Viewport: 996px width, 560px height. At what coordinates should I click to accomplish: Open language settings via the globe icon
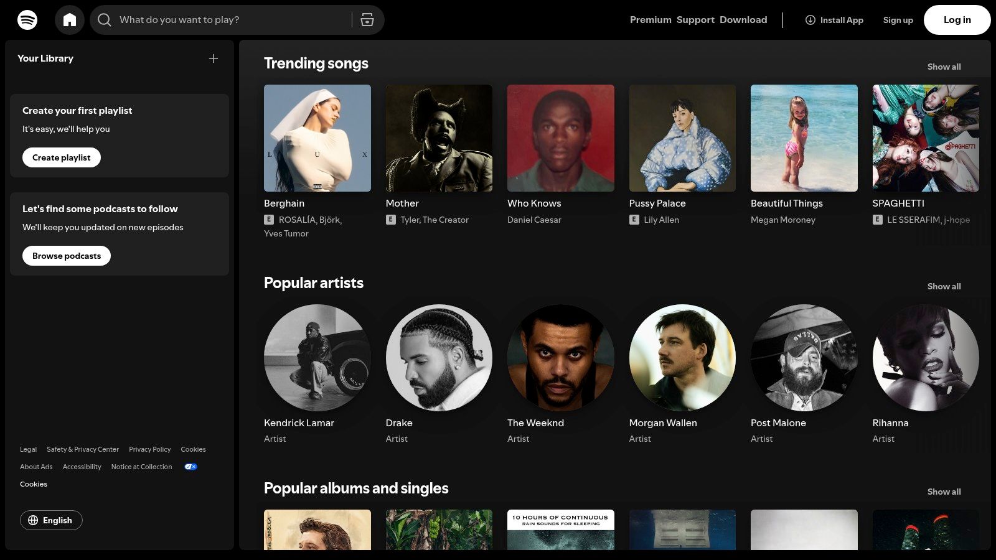[34, 520]
